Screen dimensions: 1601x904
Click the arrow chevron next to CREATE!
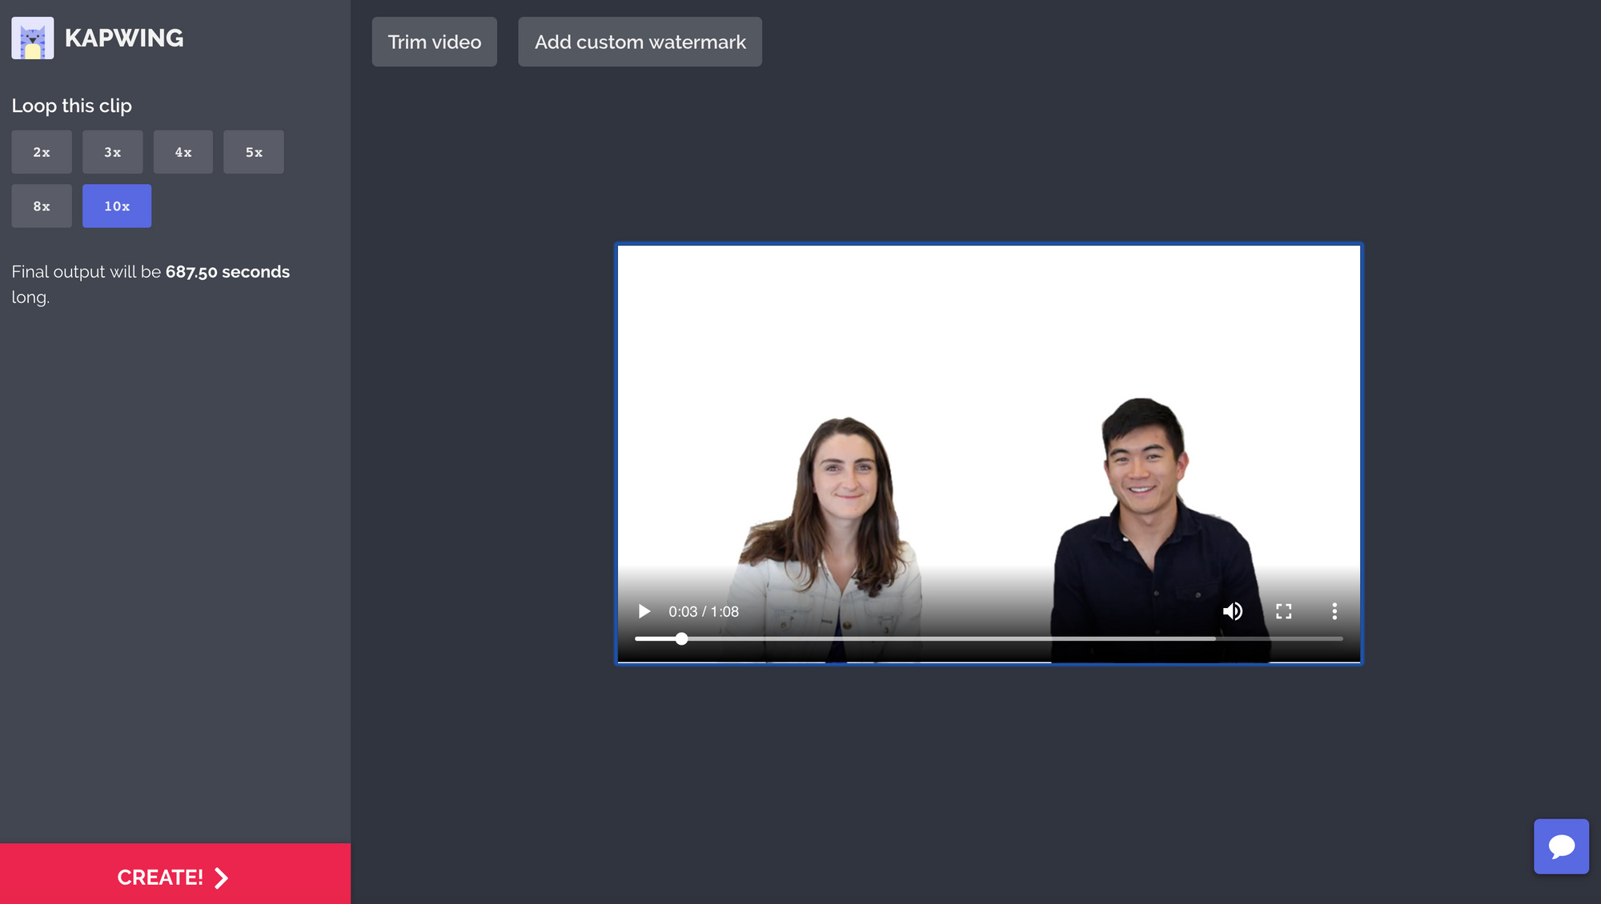pyautogui.click(x=222, y=878)
